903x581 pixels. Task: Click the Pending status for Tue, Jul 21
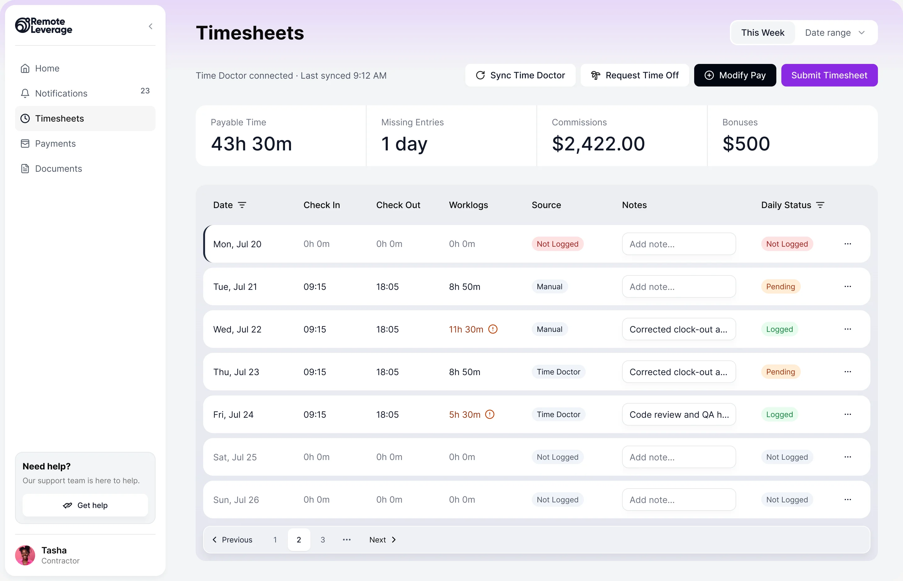coord(780,286)
